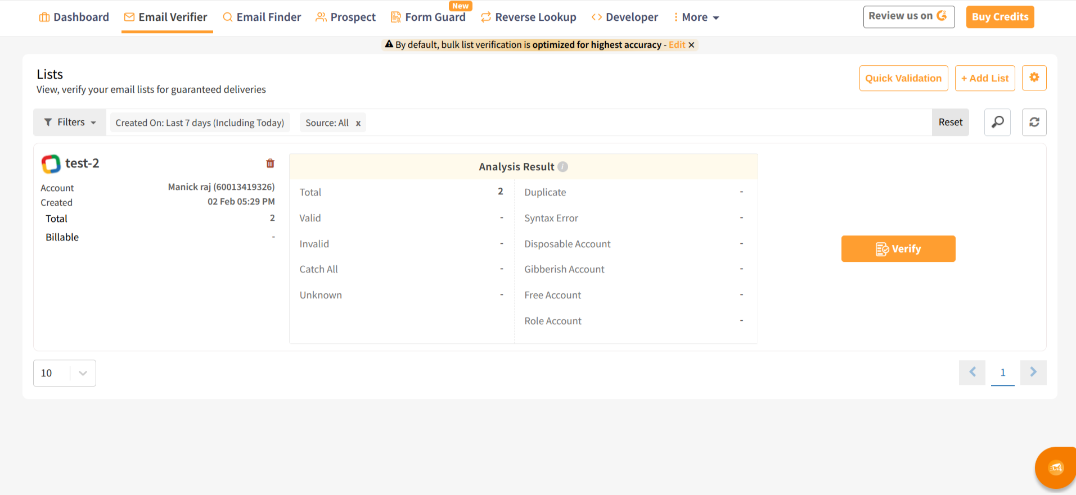This screenshot has height=495, width=1076.
Task: Go to Email Finder
Action: click(x=262, y=17)
